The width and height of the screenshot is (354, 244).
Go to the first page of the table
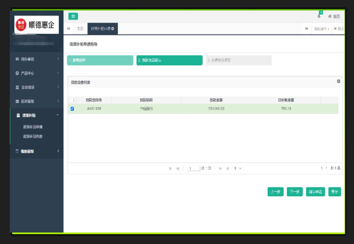[170, 168]
